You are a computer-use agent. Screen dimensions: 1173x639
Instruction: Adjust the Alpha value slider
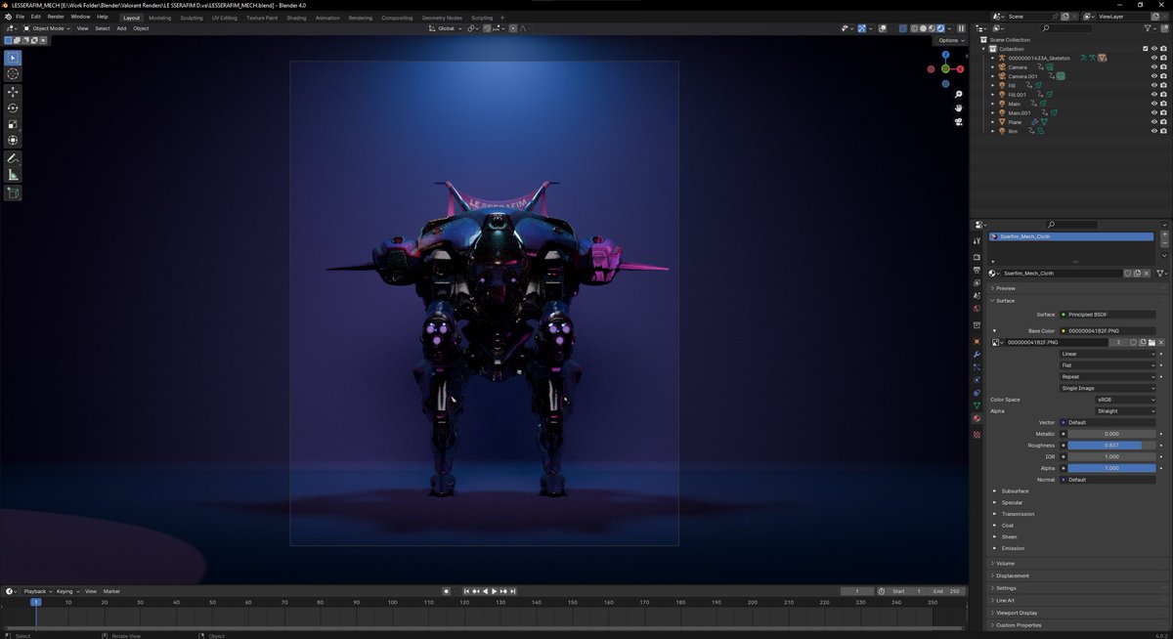(1111, 468)
